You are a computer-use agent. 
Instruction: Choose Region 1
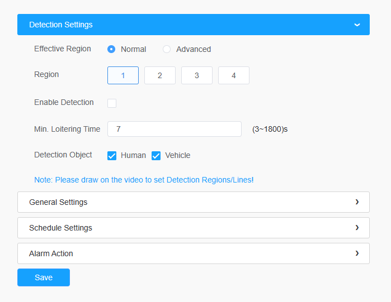(x=123, y=75)
